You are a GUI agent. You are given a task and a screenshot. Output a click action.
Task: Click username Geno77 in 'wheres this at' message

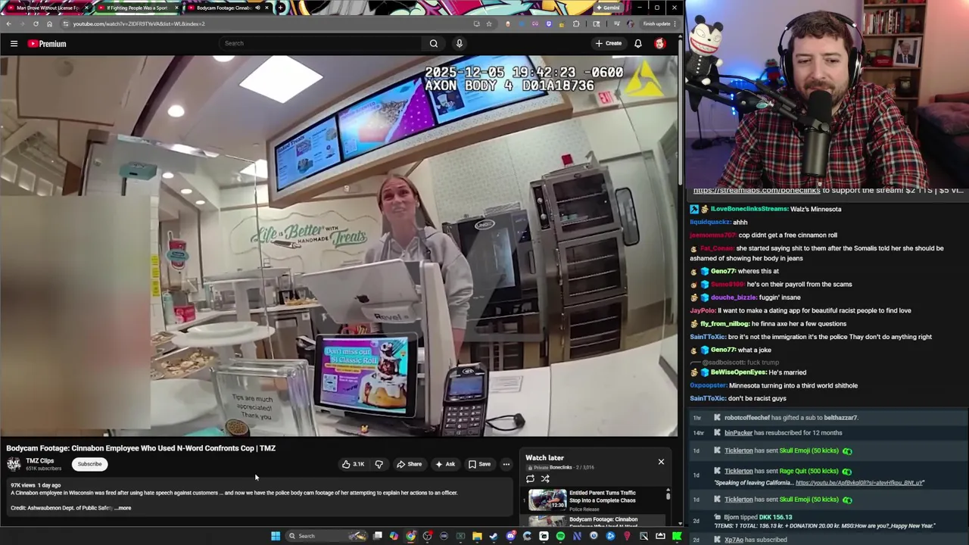[723, 271]
